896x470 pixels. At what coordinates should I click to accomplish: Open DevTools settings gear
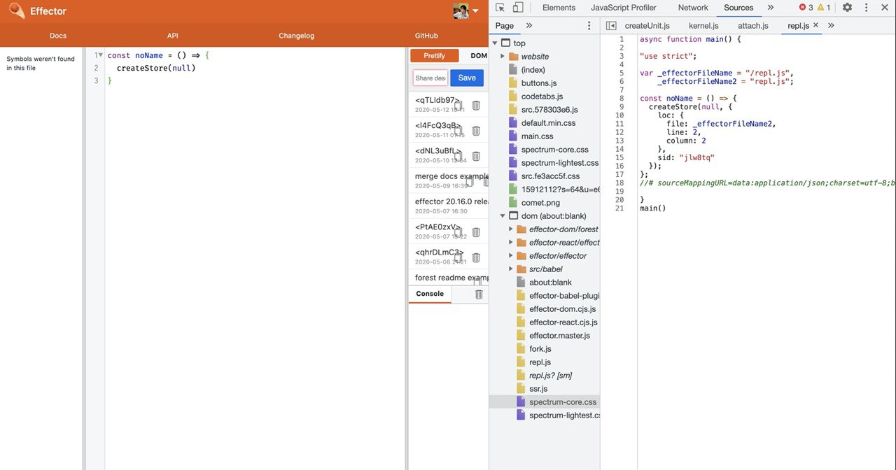click(x=847, y=8)
